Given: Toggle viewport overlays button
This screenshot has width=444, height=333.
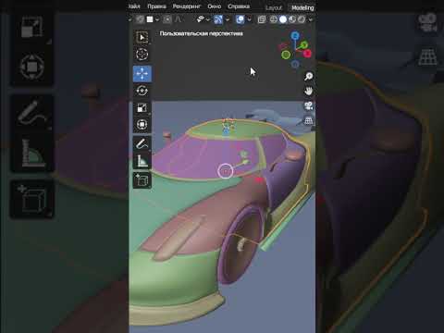Looking at the screenshot, I should point(240,19).
